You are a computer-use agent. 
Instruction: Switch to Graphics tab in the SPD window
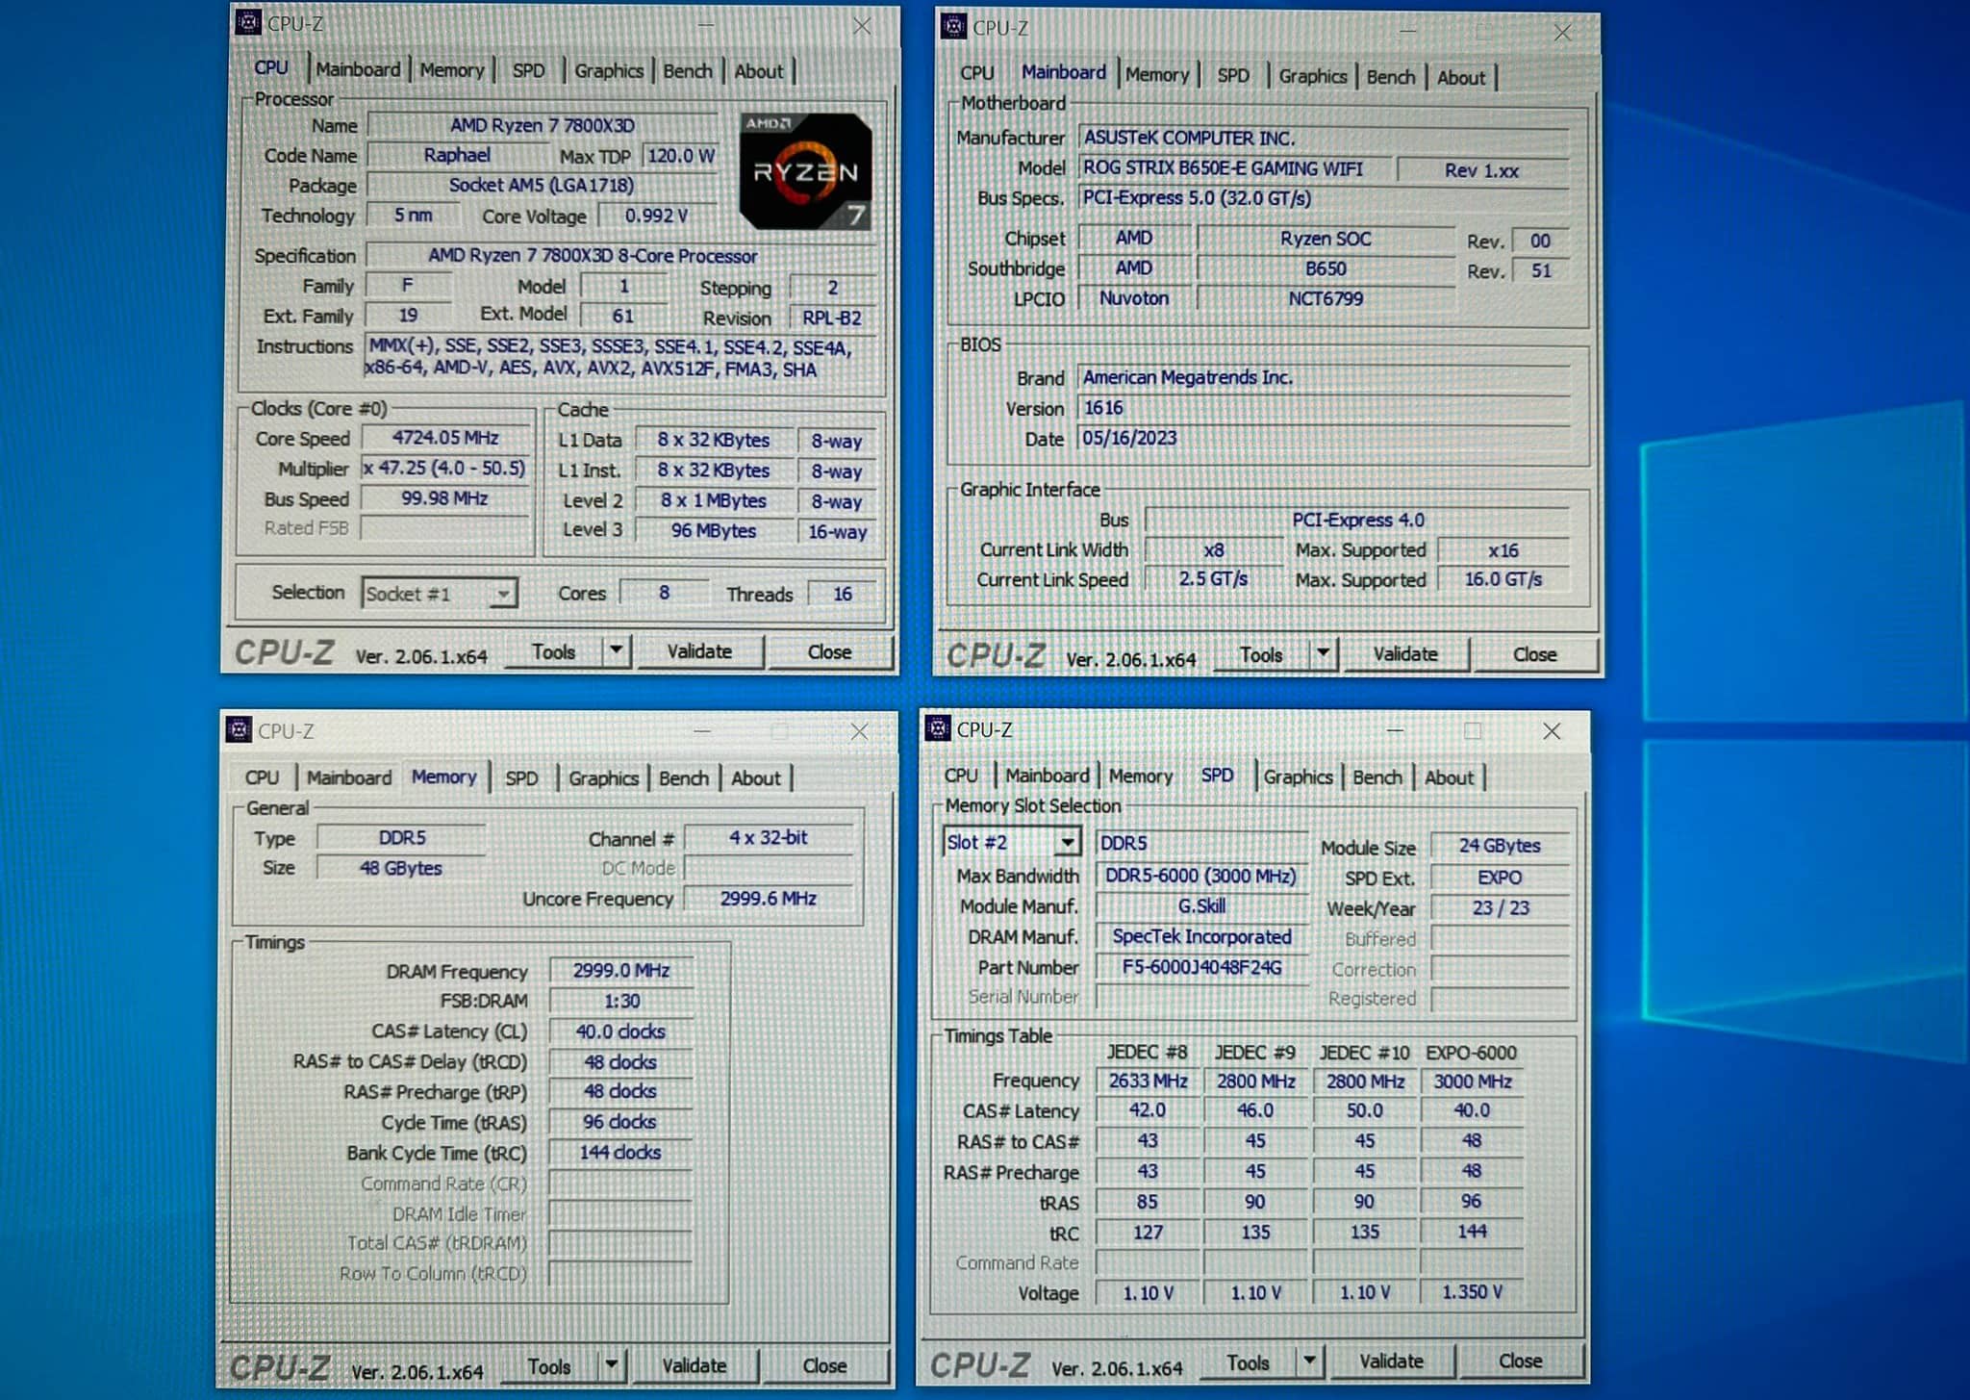(1298, 776)
